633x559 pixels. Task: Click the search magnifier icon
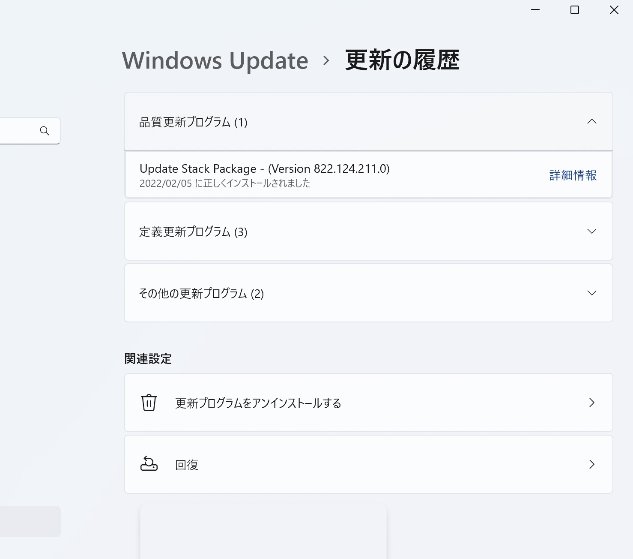[x=45, y=131]
